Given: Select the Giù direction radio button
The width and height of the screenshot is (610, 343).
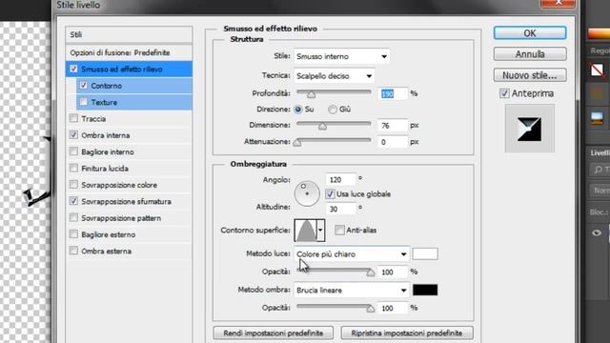Looking at the screenshot, I should (333, 110).
